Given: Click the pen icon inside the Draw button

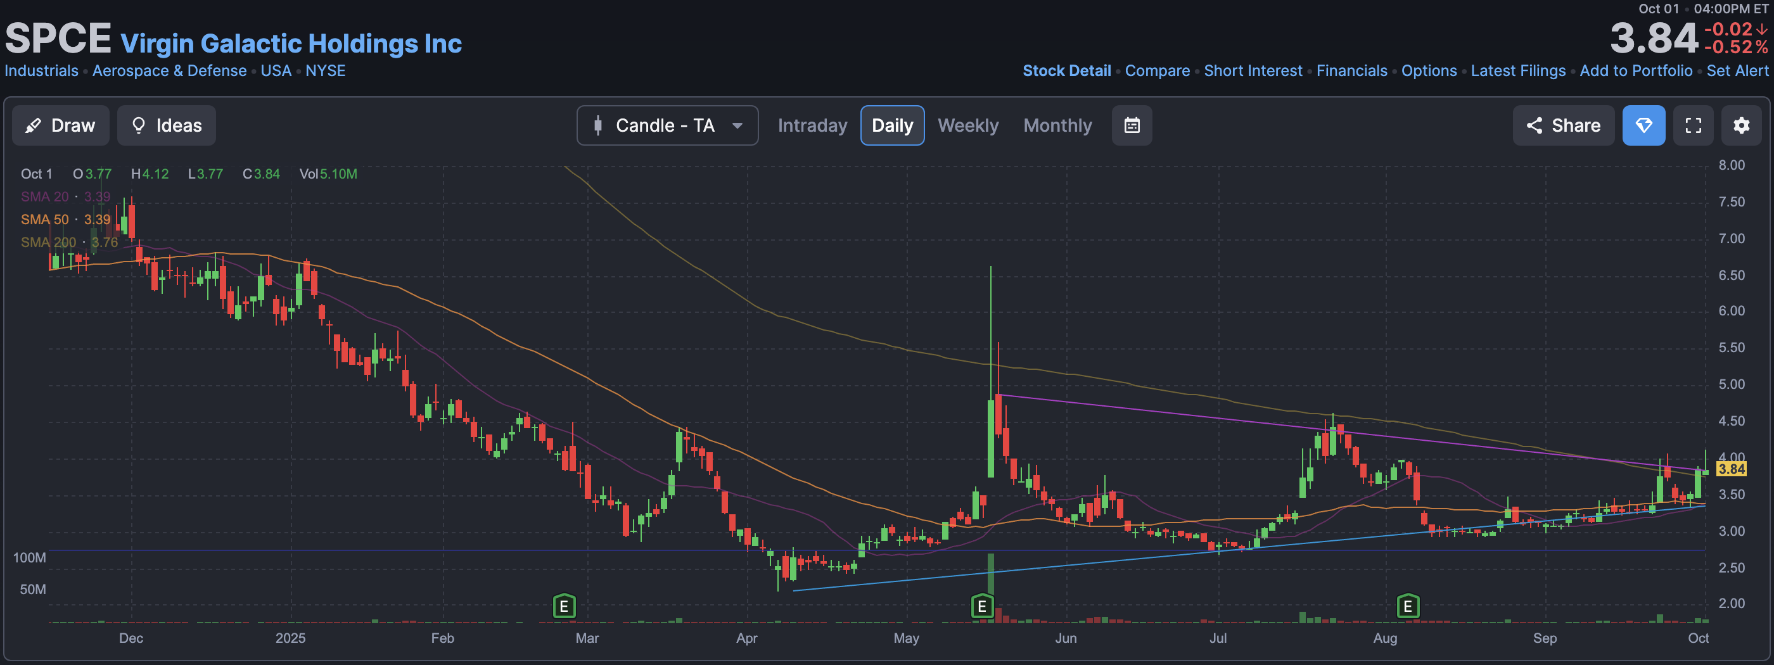Looking at the screenshot, I should coord(33,125).
